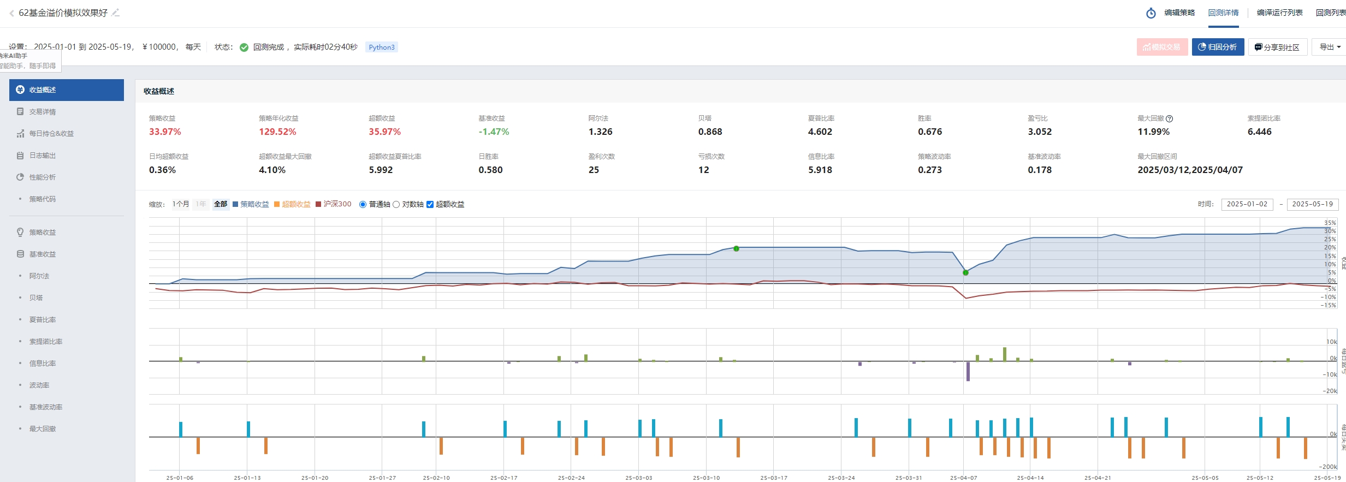Click the 最大回撤区间 value 2025/03/12,2025/04/07
This screenshot has width=1346, height=482.
click(x=1190, y=170)
